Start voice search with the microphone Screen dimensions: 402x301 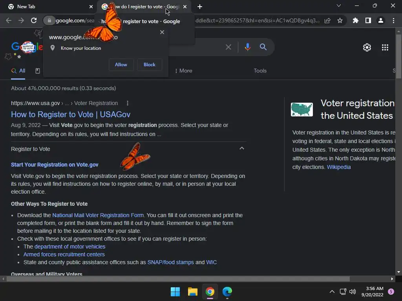[247, 47]
